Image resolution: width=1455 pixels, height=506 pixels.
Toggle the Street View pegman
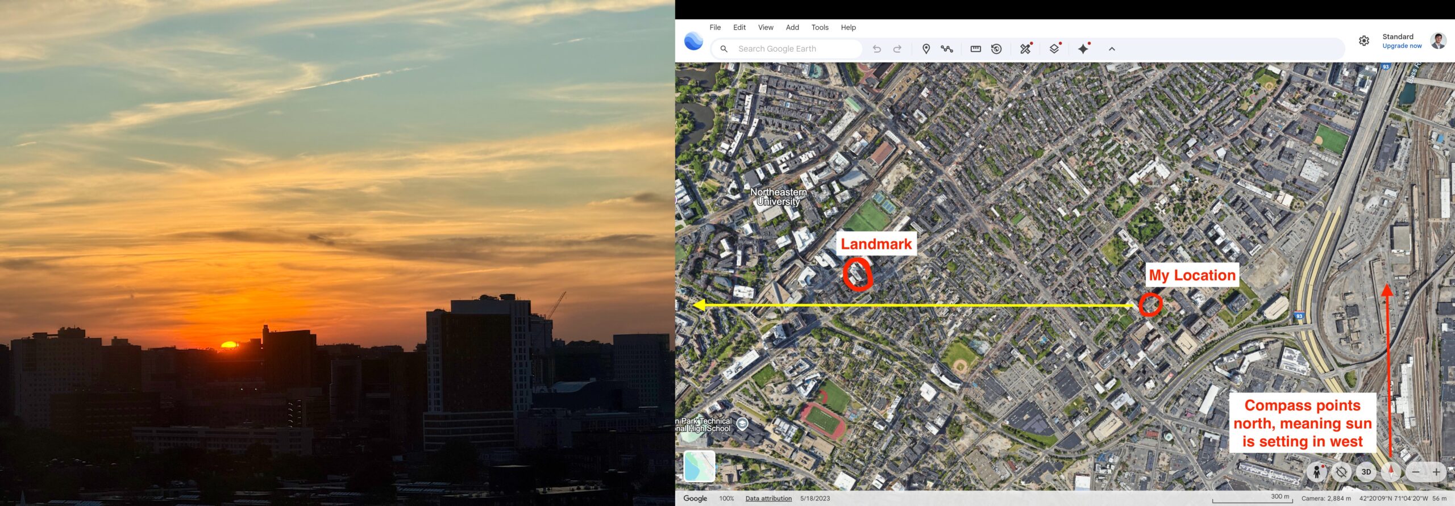pyautogui.click(x=1316, y=472)
